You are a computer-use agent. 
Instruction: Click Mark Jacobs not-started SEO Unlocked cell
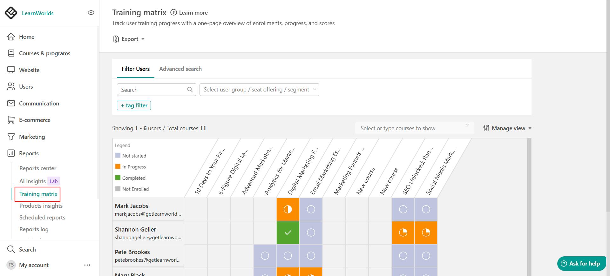click(403, 209)
